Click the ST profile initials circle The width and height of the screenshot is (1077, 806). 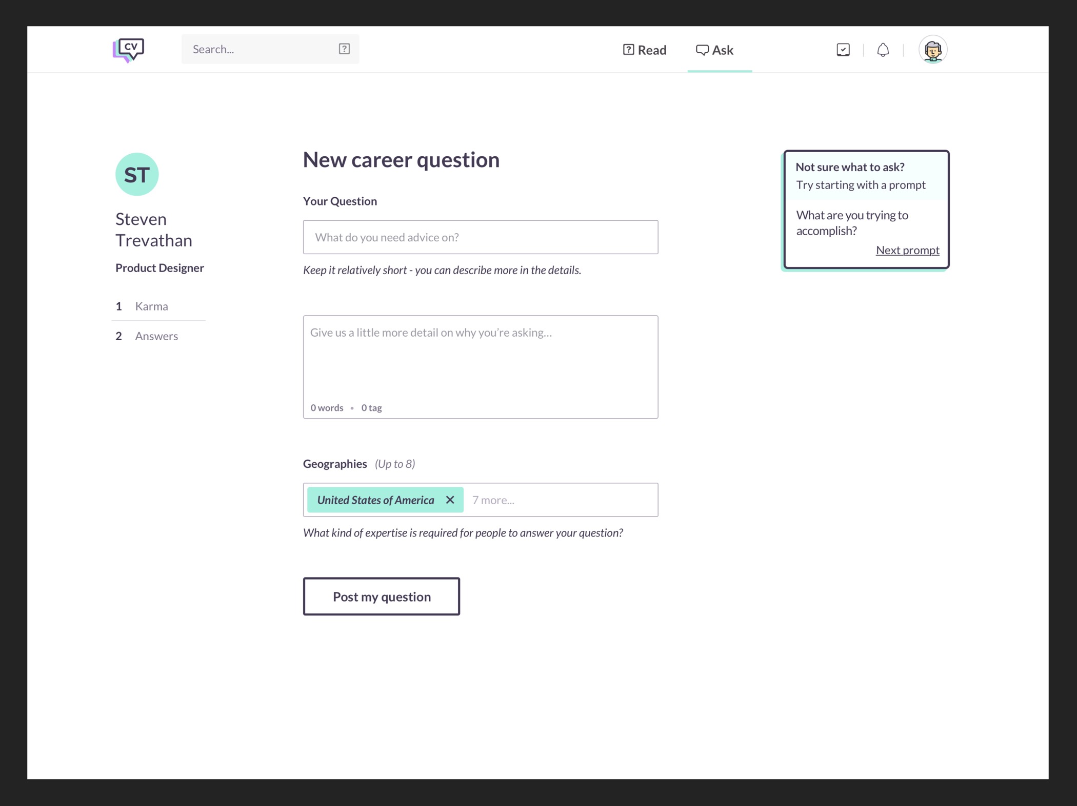click(137, 174)
